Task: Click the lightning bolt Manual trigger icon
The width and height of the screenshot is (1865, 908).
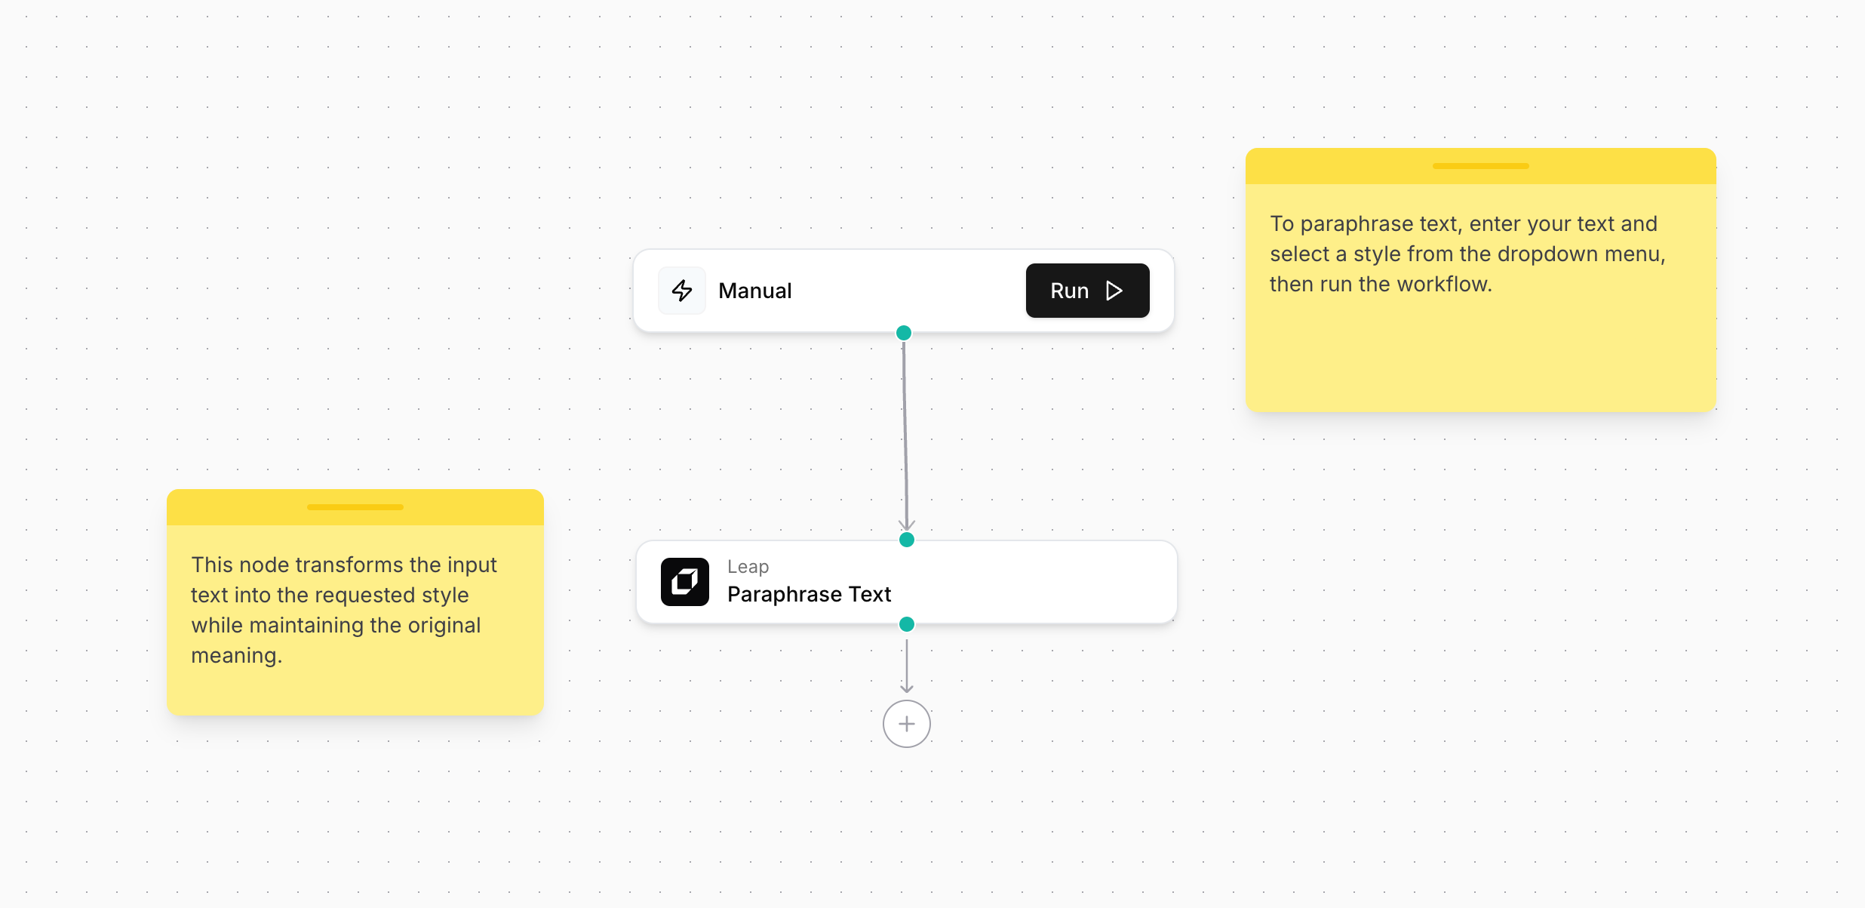Action: pyautogui.click(x=682, y=291)
